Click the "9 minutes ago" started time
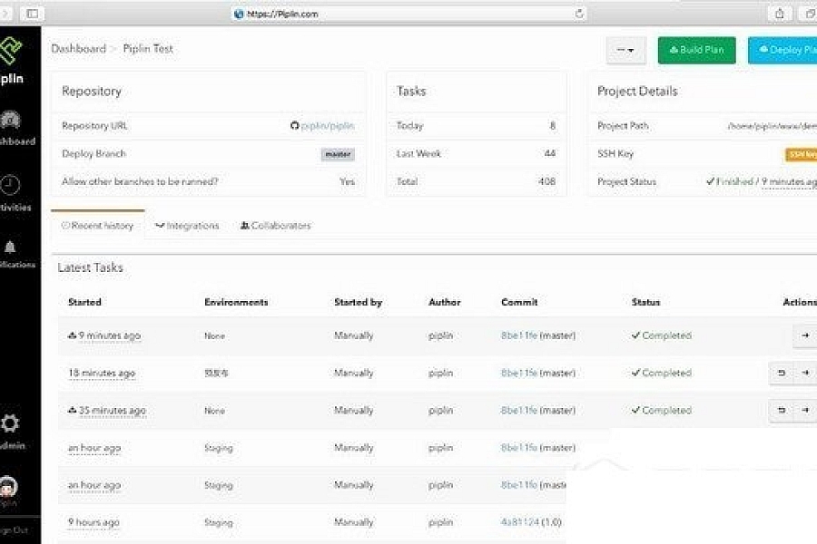The width and height of the screenshot is (817, 544). point(110,335)
